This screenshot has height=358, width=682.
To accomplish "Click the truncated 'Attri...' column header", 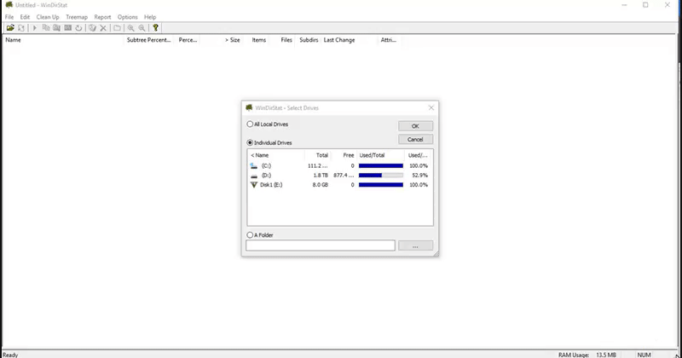I will (389, 40).
